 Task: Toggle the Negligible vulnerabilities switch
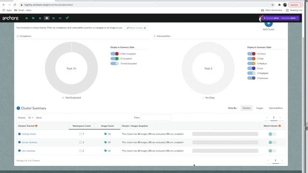click(x=251, y=73)
